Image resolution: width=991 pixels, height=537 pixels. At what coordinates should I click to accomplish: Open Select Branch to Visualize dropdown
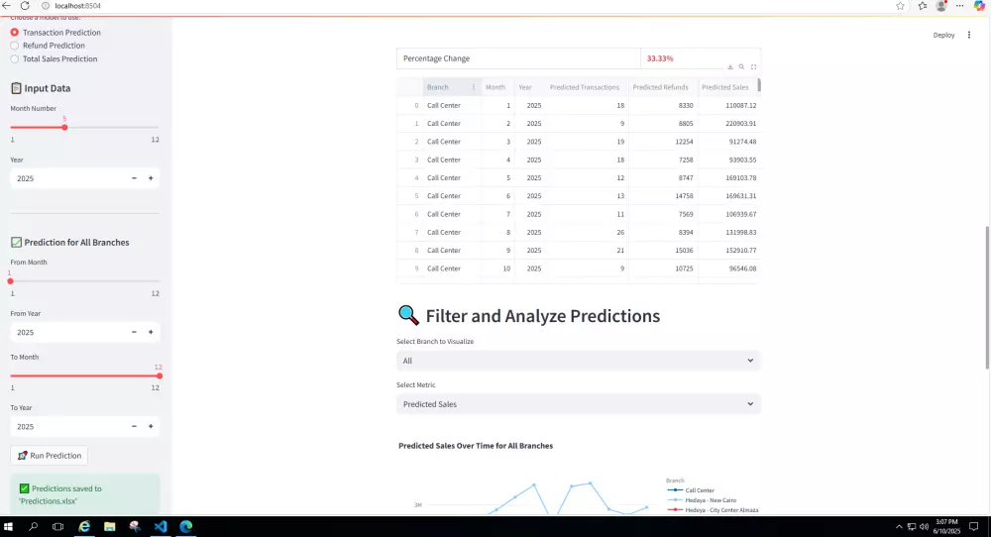coord(579,361)
